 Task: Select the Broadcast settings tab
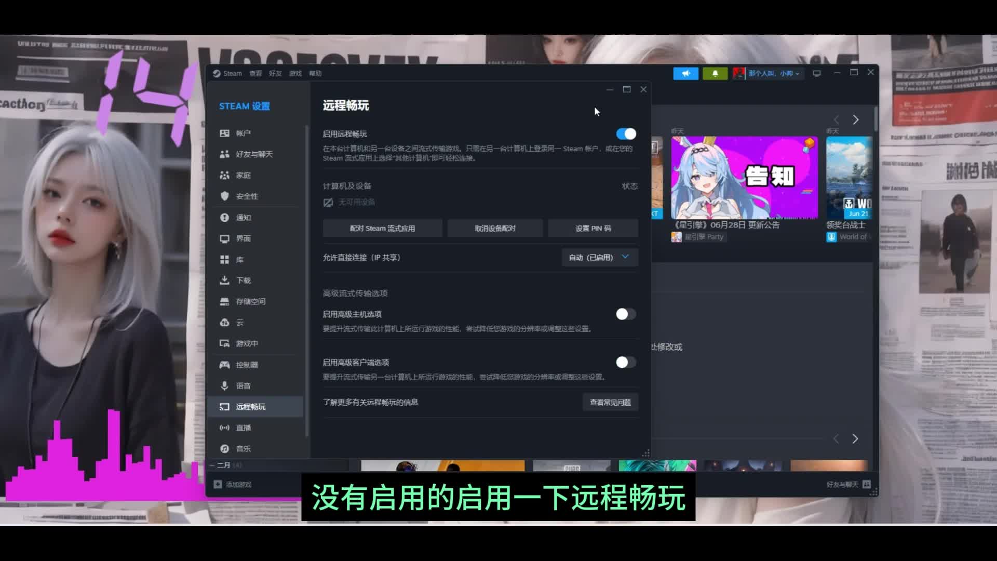(243, 428)
